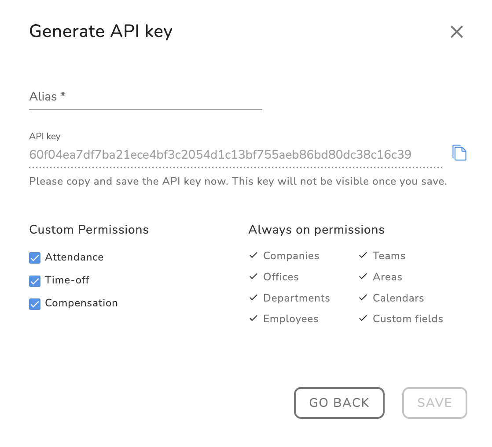This screenshot has width=492, height=447.
Task: Click the check mark next to Custom fields
Action: tap(363, 319)
